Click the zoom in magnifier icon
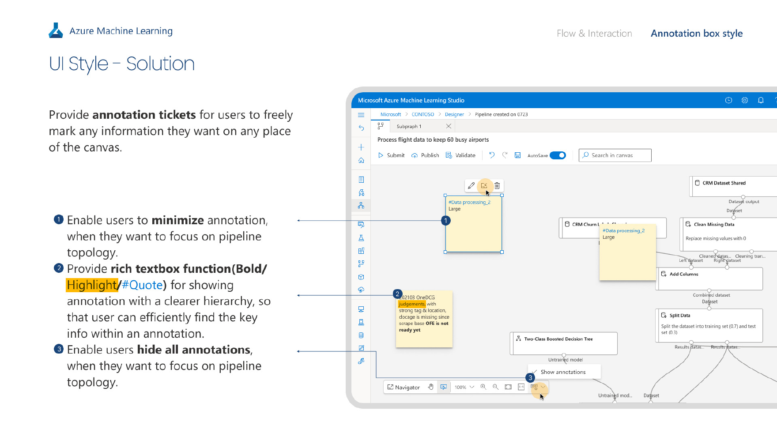 (483, 387)
